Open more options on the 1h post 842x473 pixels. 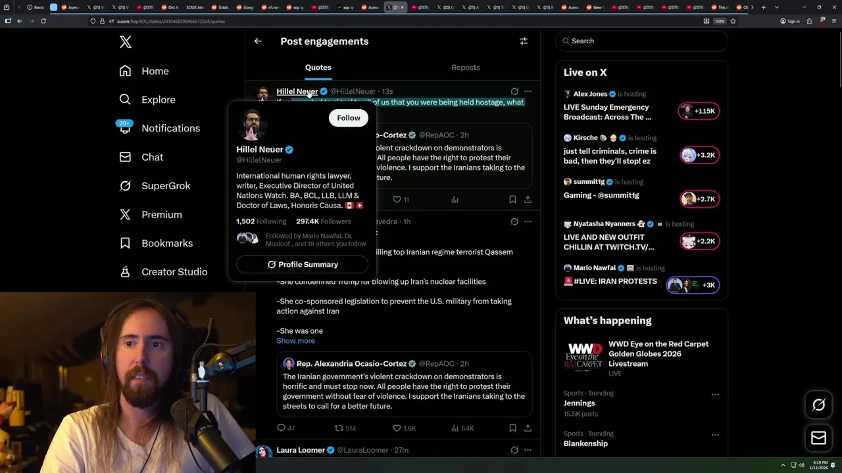[528, 221]
